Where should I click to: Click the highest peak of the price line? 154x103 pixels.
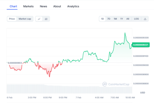125,33
